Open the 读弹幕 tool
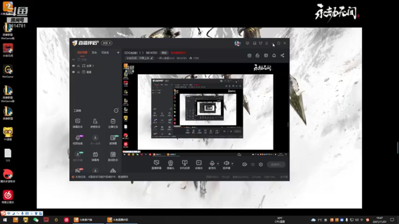This screenshot has height=224, width=399. 113,140
